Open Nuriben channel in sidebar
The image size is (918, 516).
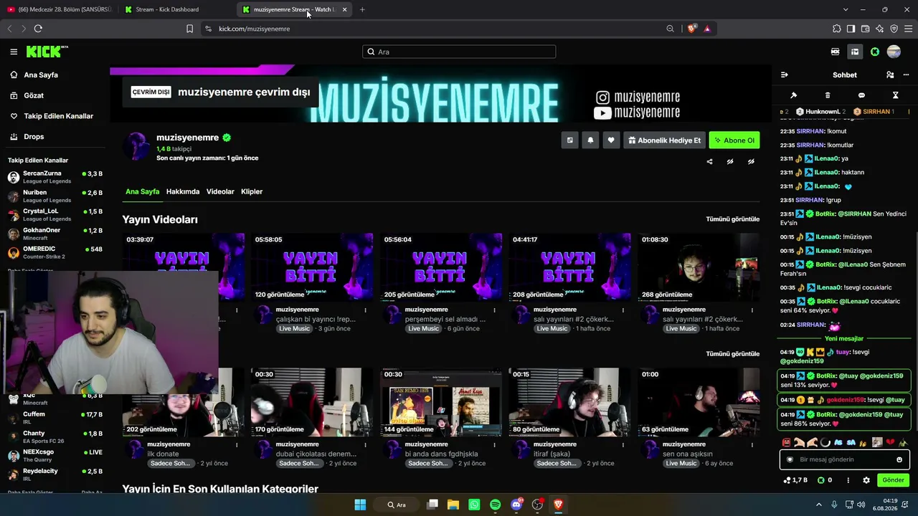(x=55, y=196)
